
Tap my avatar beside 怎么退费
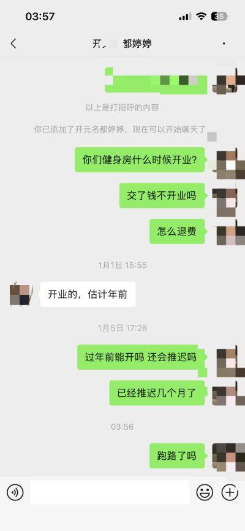pyautogui.click(x=230, y=232)
